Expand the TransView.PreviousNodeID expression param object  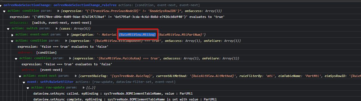(58, 11)
